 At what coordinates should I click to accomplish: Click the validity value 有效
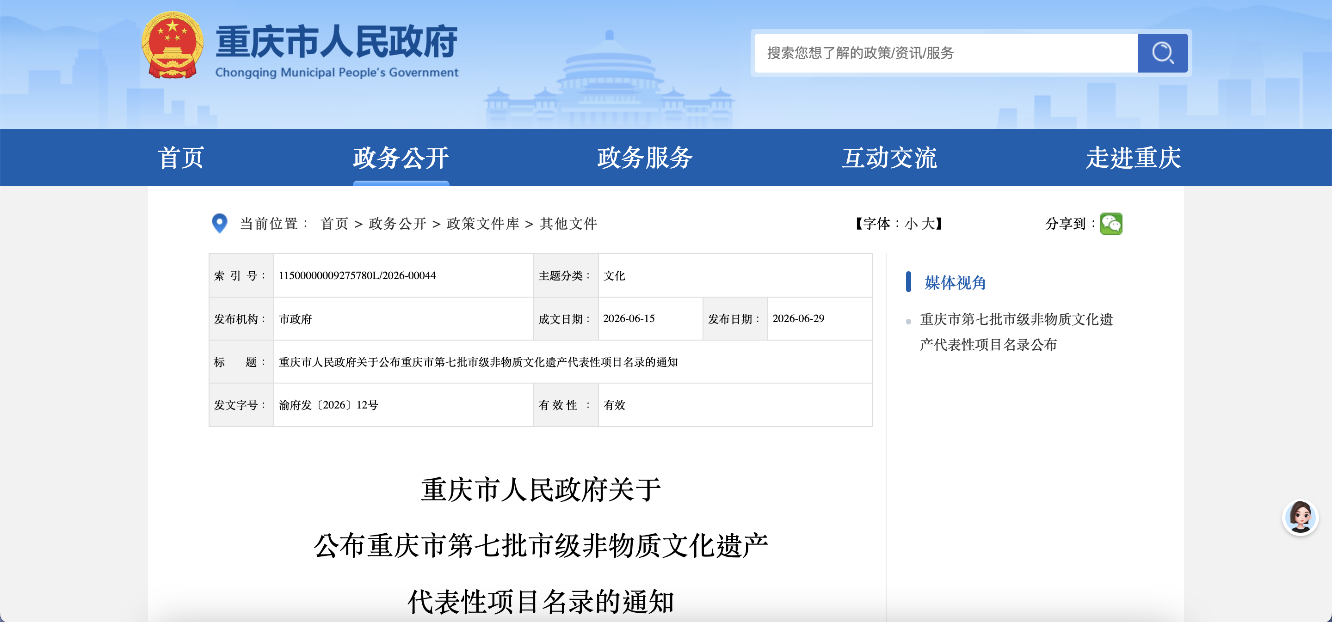(614, 405)
